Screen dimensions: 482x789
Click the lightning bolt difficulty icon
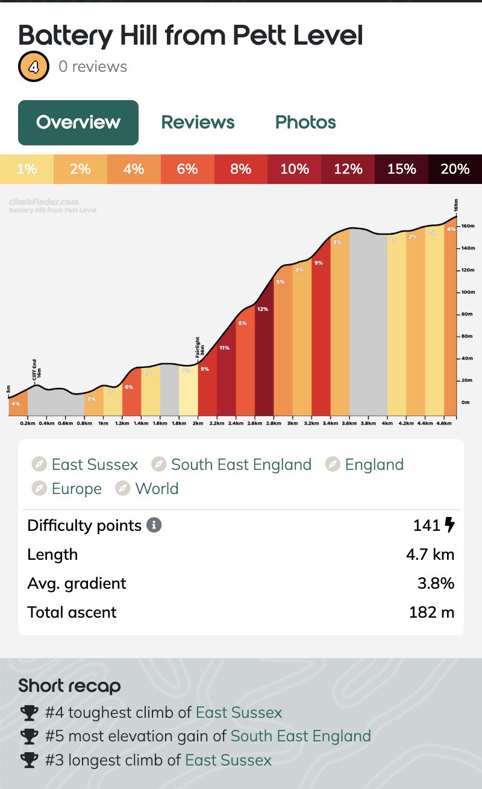point(449,525)
